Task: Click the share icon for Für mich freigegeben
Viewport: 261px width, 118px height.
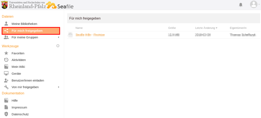Action: tap(6, 31)
